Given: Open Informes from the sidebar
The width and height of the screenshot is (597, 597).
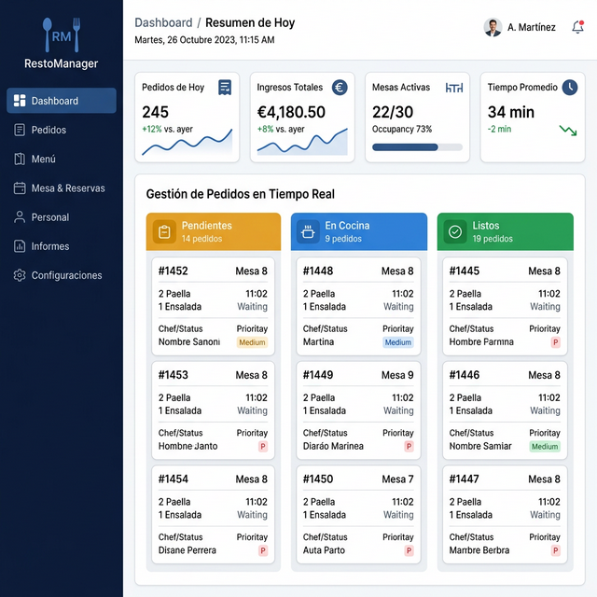Looking at the screenshot, I should pos(49,246).
